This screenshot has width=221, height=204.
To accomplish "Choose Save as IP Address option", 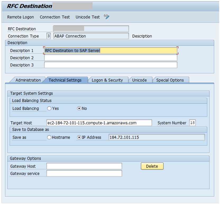I will click(x=79, y=137).
